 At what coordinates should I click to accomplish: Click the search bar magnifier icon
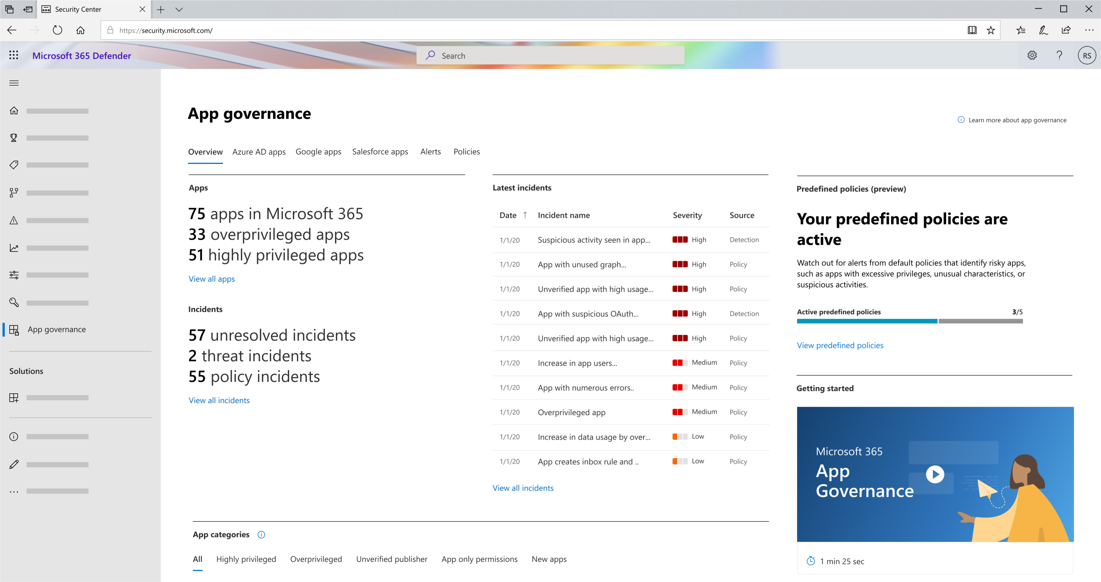coord(430,55)
